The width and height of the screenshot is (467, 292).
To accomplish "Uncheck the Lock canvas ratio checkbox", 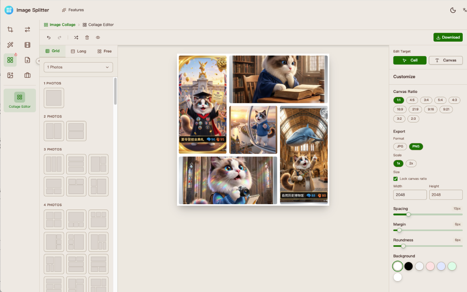I will tap(396, 178).
